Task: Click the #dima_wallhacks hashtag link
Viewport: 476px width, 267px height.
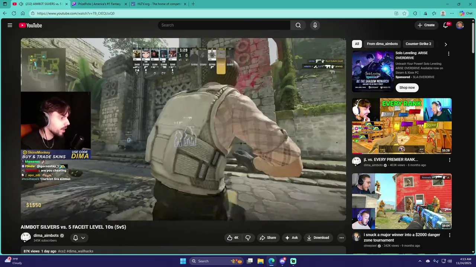Action: tap(80, 251)
